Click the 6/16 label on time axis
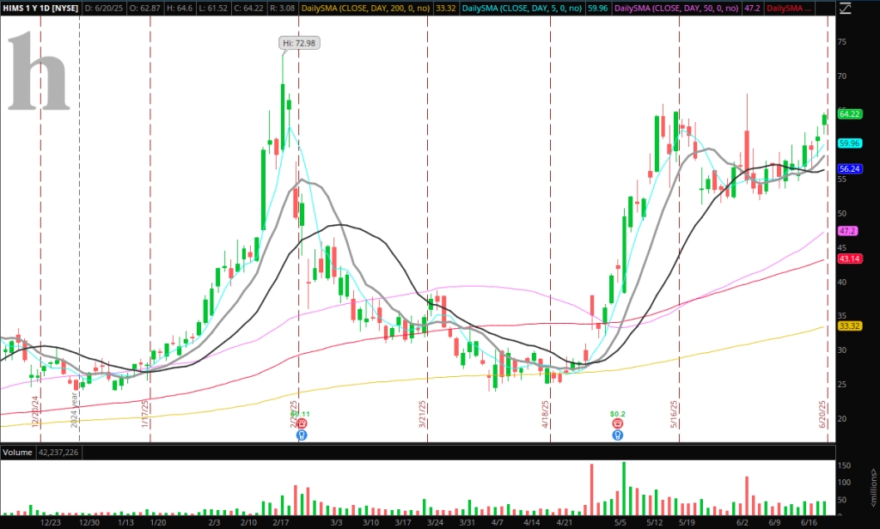The image size is (880, 529). point(808,522)
